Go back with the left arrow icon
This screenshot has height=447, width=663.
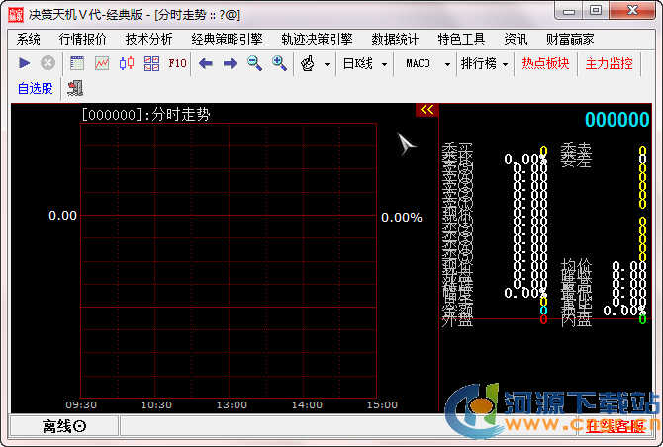[x=206, y=63]
